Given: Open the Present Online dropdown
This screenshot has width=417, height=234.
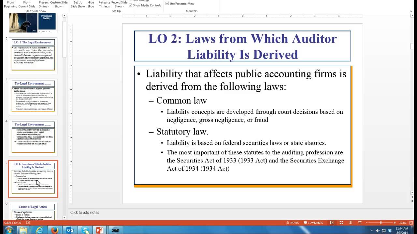Looking at the screenshot, I should pyautogui.click(x=44, y=5).
